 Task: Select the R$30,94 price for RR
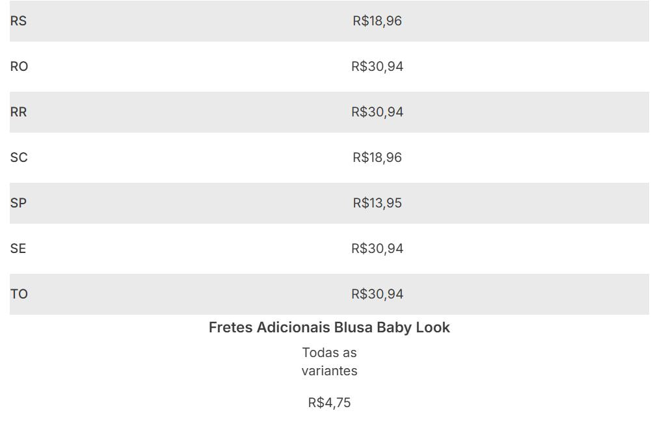[x=377, y=112]
